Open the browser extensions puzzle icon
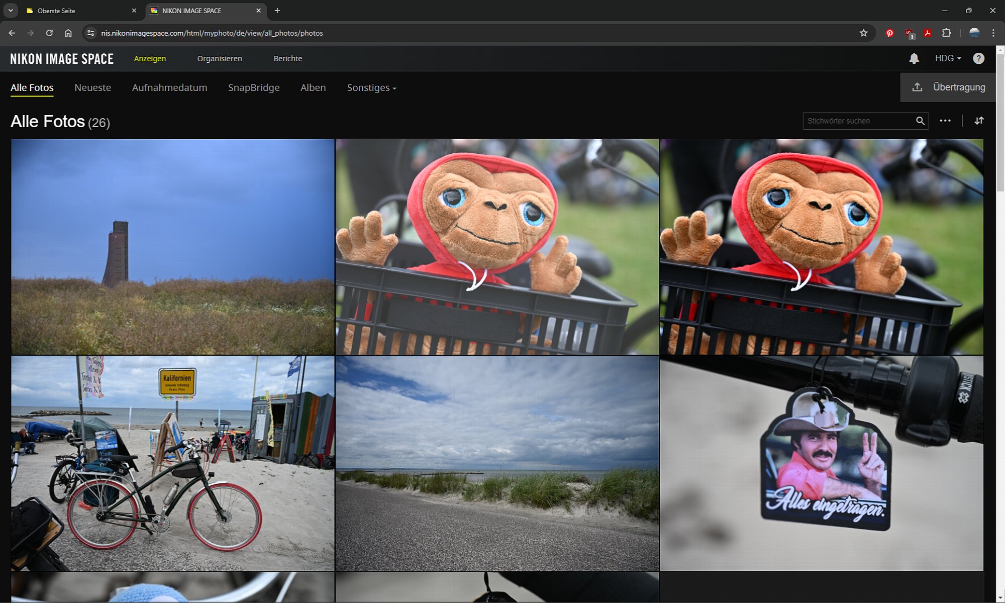1005x603 pixels. point(946,33)
